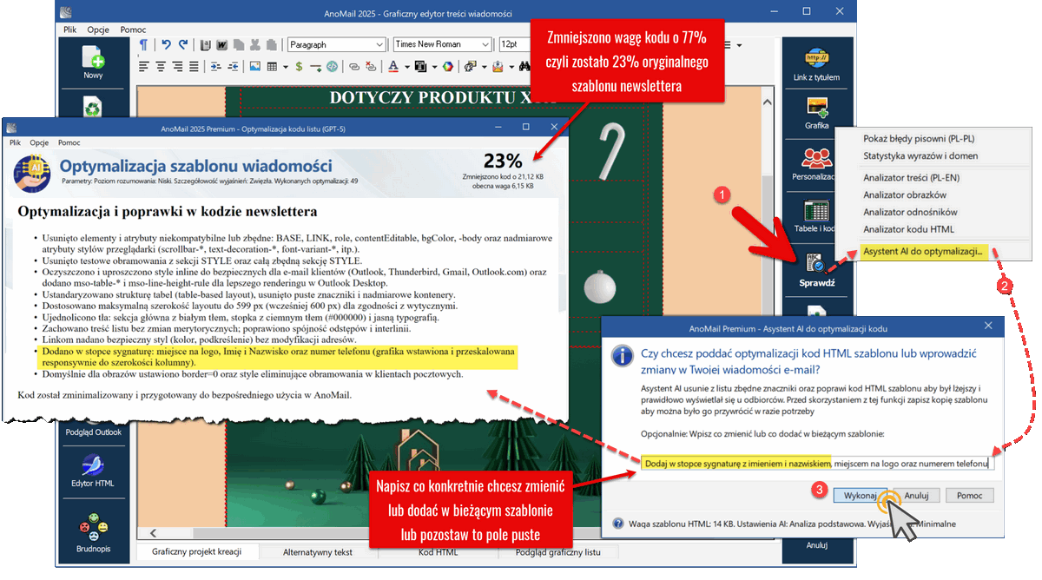This screenshot has height=580, width=1042.
Task: Expand the table icon dropdown arrow
Action: tap(285, 67)
